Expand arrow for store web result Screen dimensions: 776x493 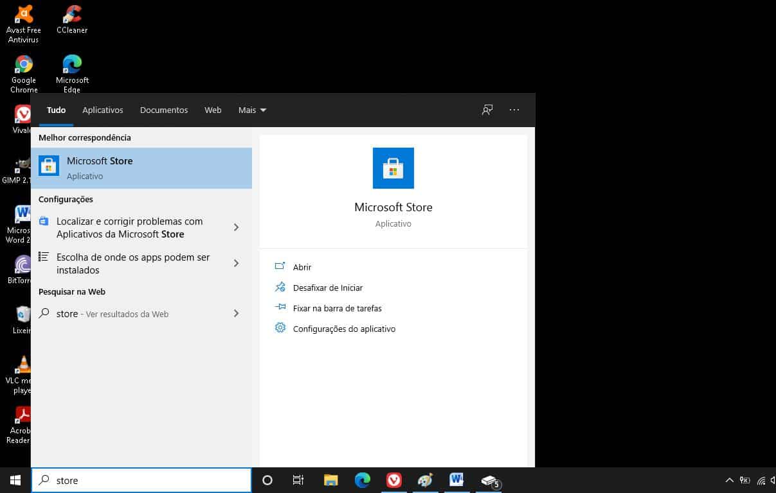point(236,314)
